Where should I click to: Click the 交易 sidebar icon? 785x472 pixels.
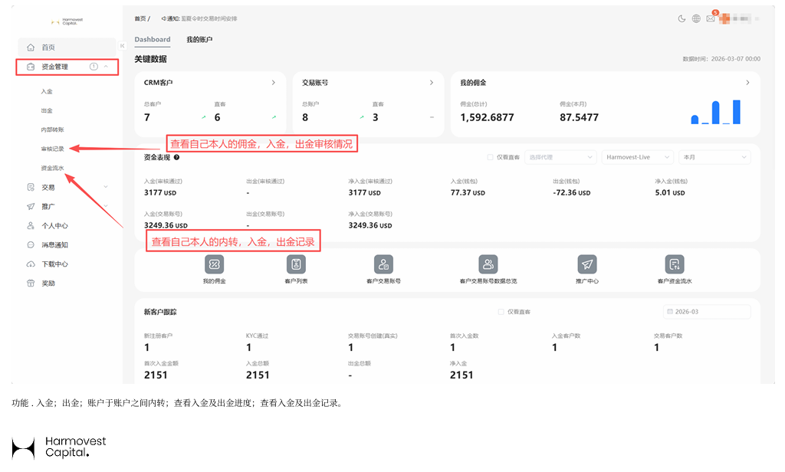point(31,187)
